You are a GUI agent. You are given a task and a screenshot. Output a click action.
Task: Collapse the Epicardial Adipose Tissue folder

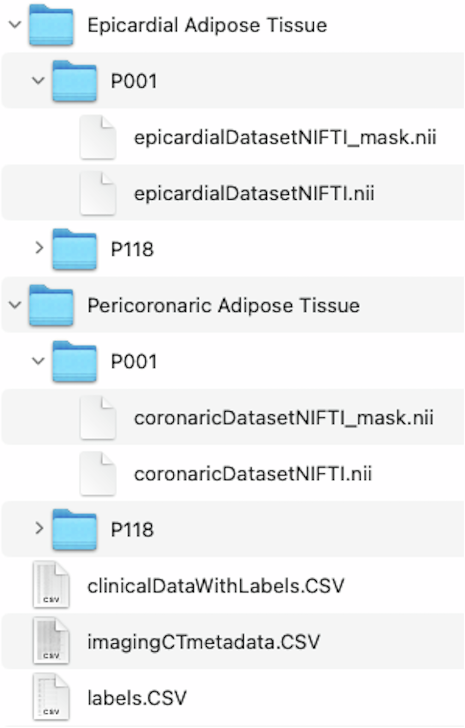[15, 24]
